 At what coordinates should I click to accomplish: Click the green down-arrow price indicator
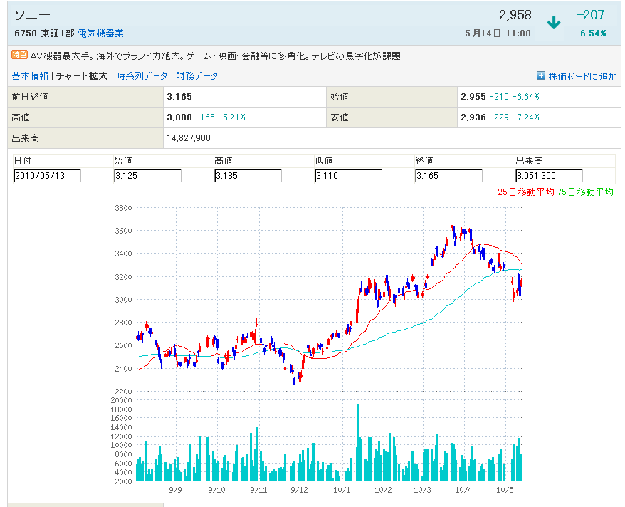[x=553, y=23]
